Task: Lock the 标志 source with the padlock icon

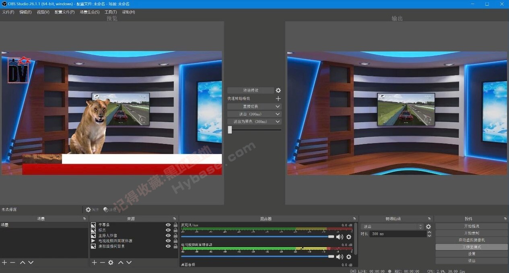Action: pyautogui.click(x=174, y=230)
